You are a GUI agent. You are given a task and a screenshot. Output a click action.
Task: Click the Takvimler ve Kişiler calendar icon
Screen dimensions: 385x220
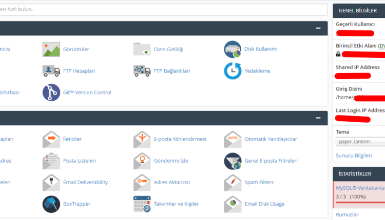coord(142,204)
